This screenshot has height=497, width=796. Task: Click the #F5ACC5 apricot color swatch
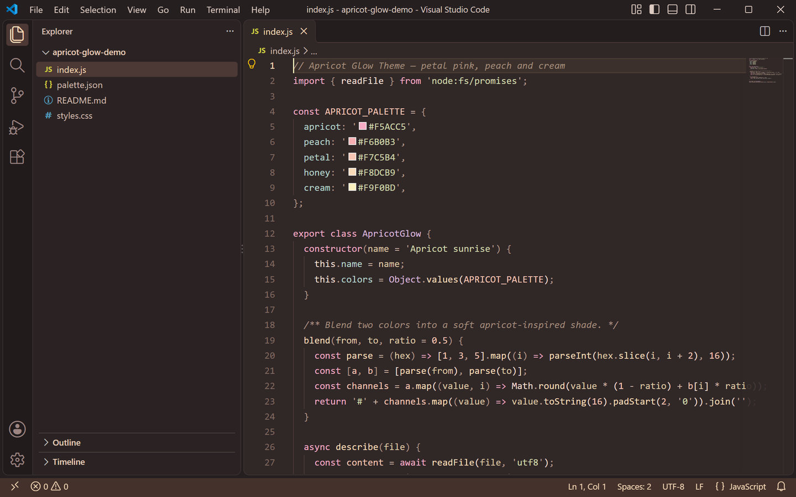pyautogui.click(x=363, y=126)
